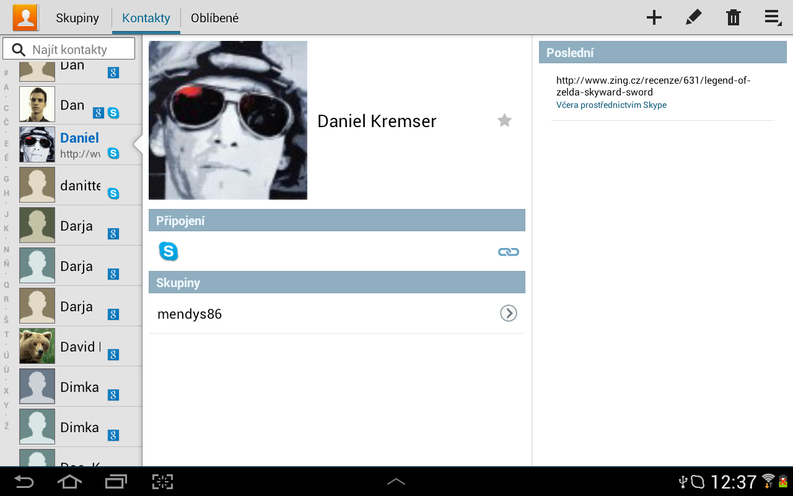Expand mendys86 group with the arrow chevron
793x496 pixels.
508,314
